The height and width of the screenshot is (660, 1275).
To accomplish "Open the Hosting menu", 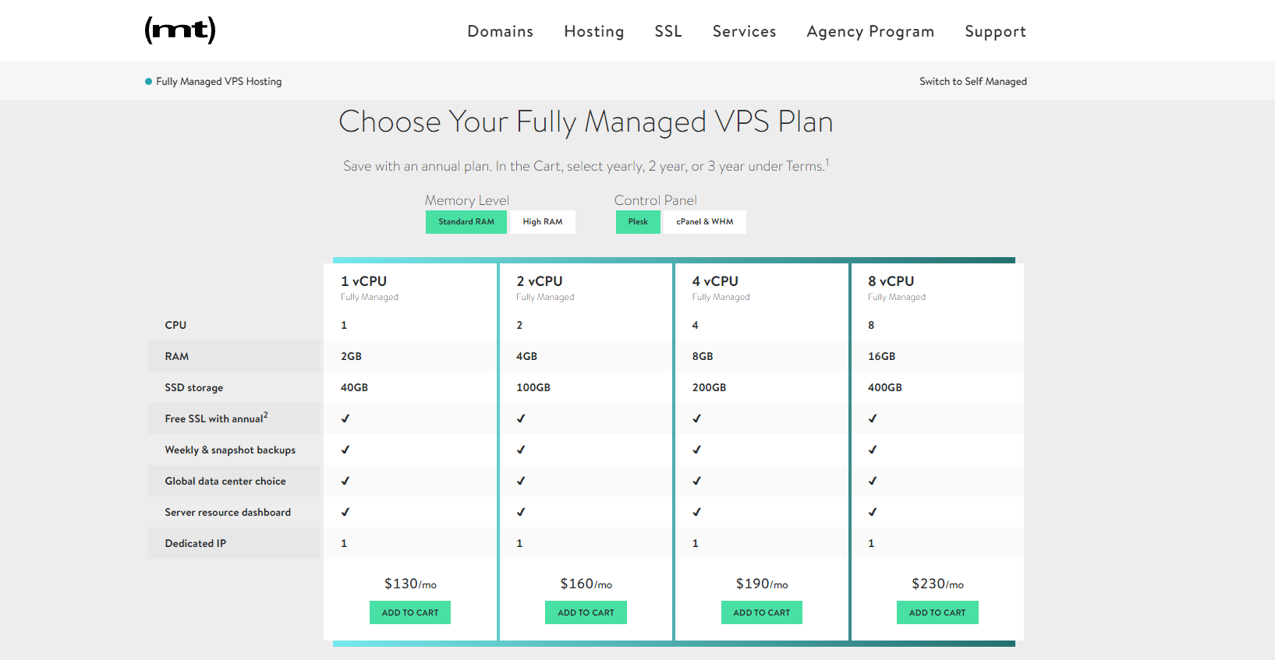I will pyautogui.click(x=593, y=31).
